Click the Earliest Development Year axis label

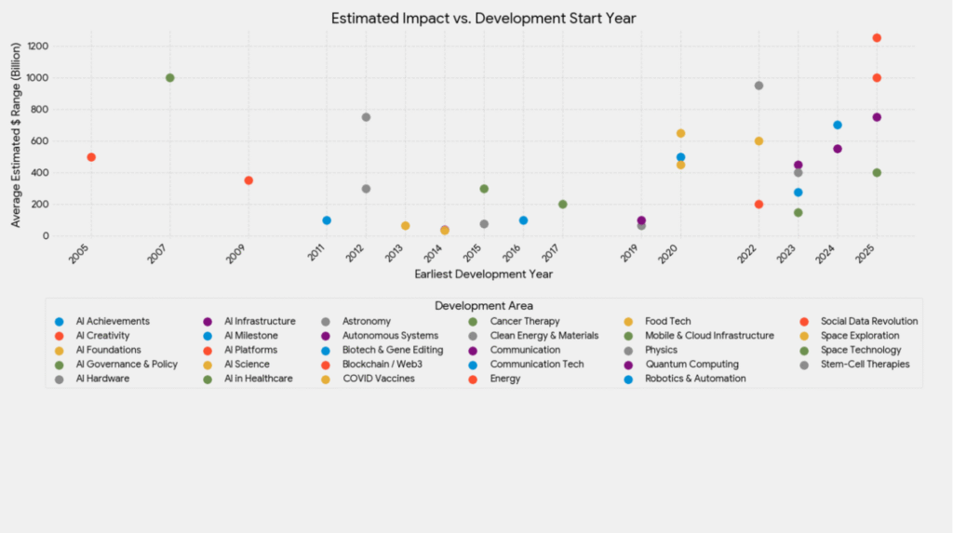483,274
